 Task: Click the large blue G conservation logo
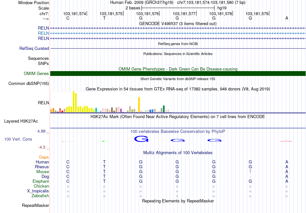point(141,139)
